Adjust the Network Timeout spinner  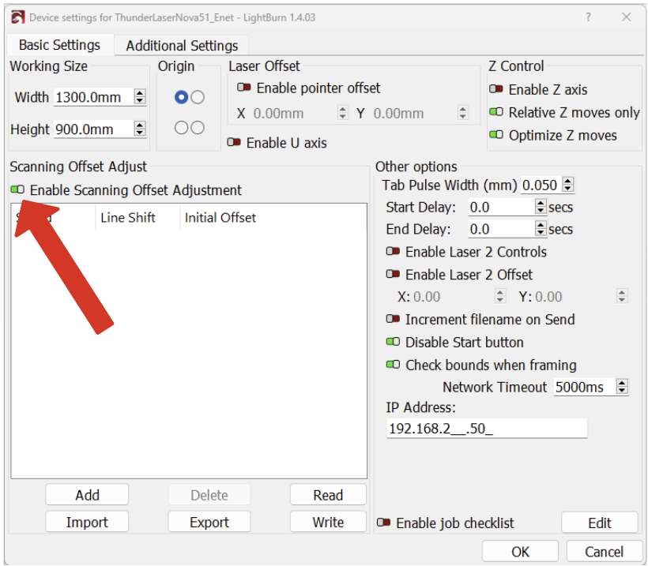[622, 388]
